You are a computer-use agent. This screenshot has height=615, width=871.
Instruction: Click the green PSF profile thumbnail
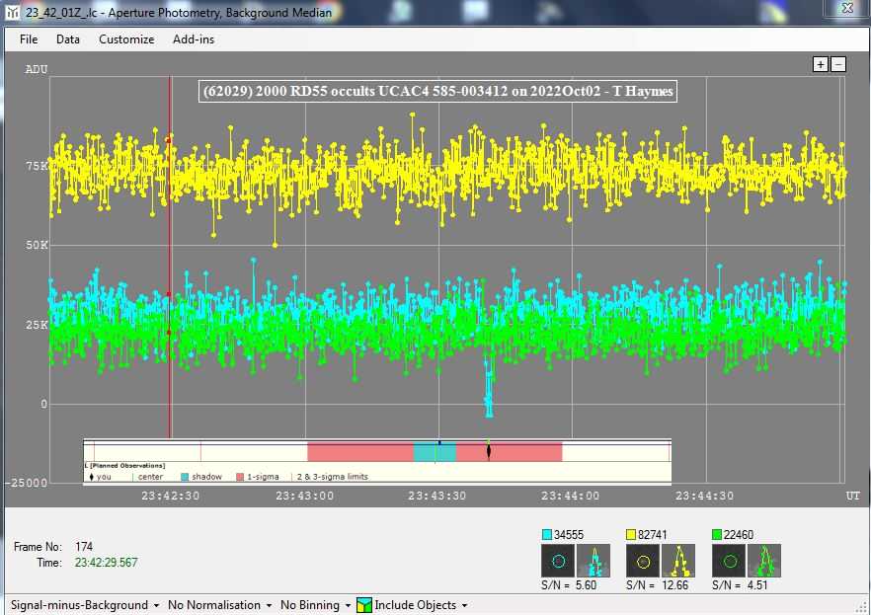764,562
